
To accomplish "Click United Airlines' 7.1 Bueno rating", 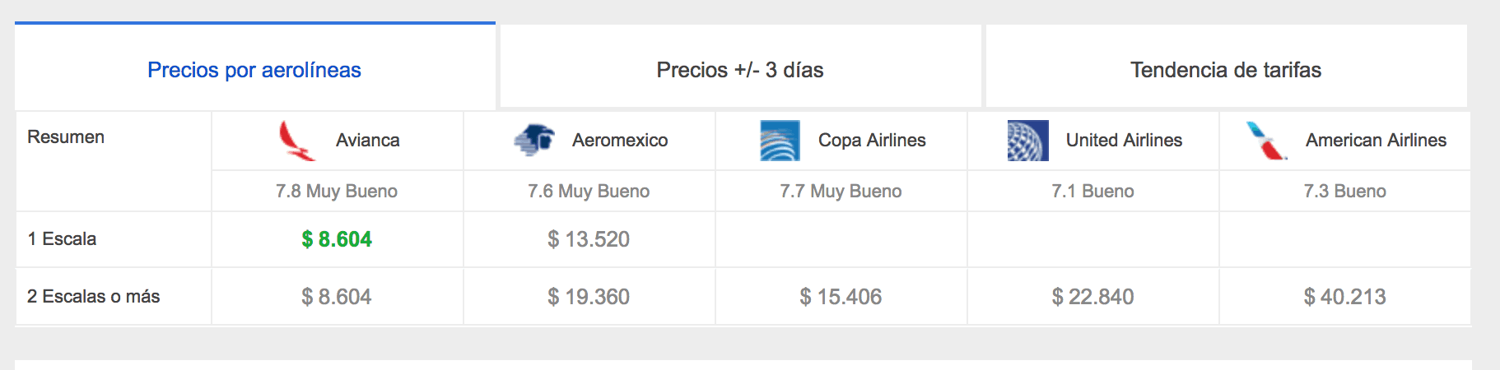I will (1092, 192).
